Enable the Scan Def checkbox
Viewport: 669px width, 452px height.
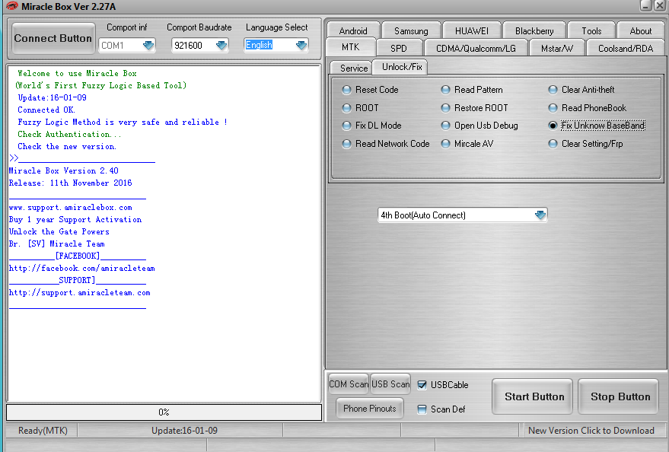[x=422, y=409]
